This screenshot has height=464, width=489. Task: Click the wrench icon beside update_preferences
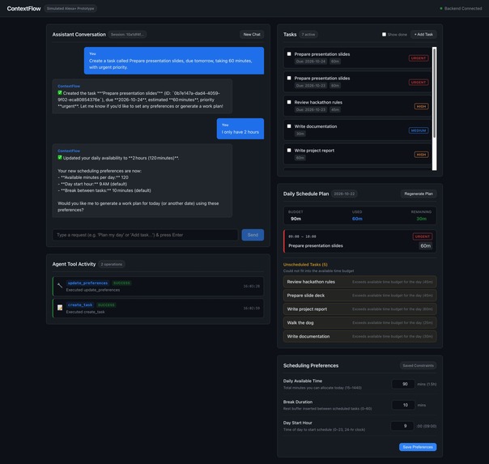pos(60,286)
